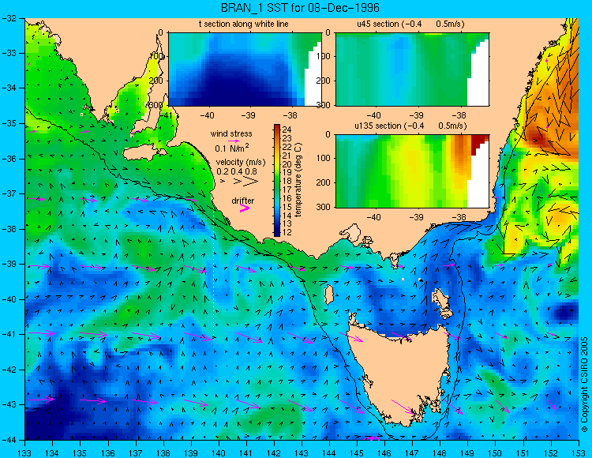Click latitude axis label '-35'
Screen dimensions: 592x458
9,123
